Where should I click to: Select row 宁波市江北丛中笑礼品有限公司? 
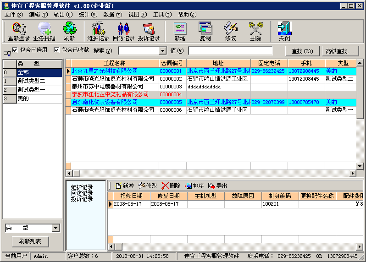coord(211,94)
